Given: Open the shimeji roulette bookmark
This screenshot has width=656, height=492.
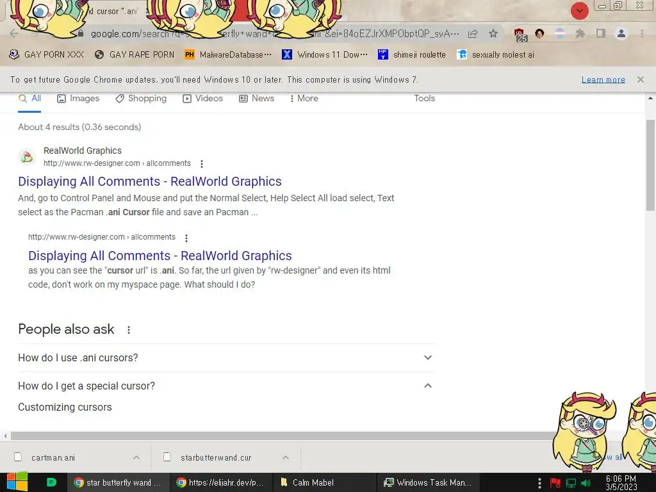Looking at the screenshot, I should [412, 54].
